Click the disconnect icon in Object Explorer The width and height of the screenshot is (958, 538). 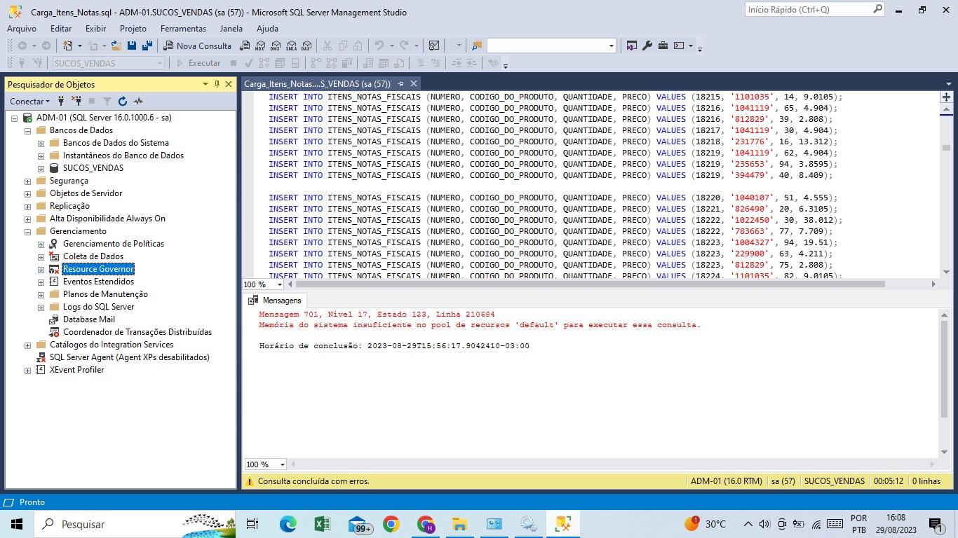tap(76, 101)
